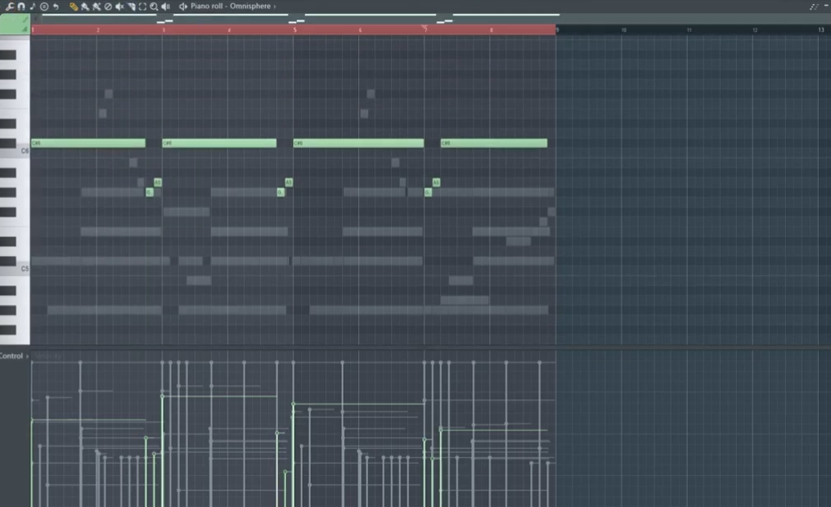Click bar 10 on the timeline ruler
This screenshot has height=507, width=831.
click(x=624, y=30)
